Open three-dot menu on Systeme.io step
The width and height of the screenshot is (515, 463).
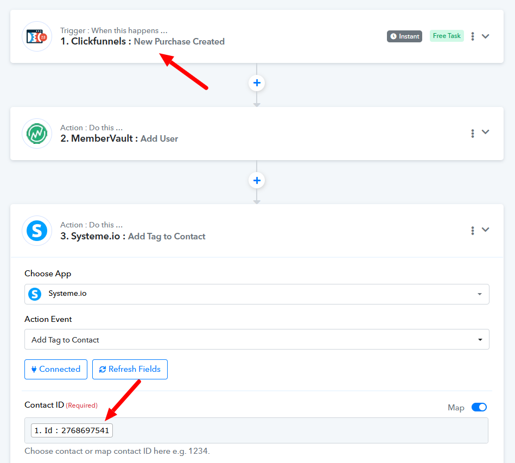pos(473,231)
